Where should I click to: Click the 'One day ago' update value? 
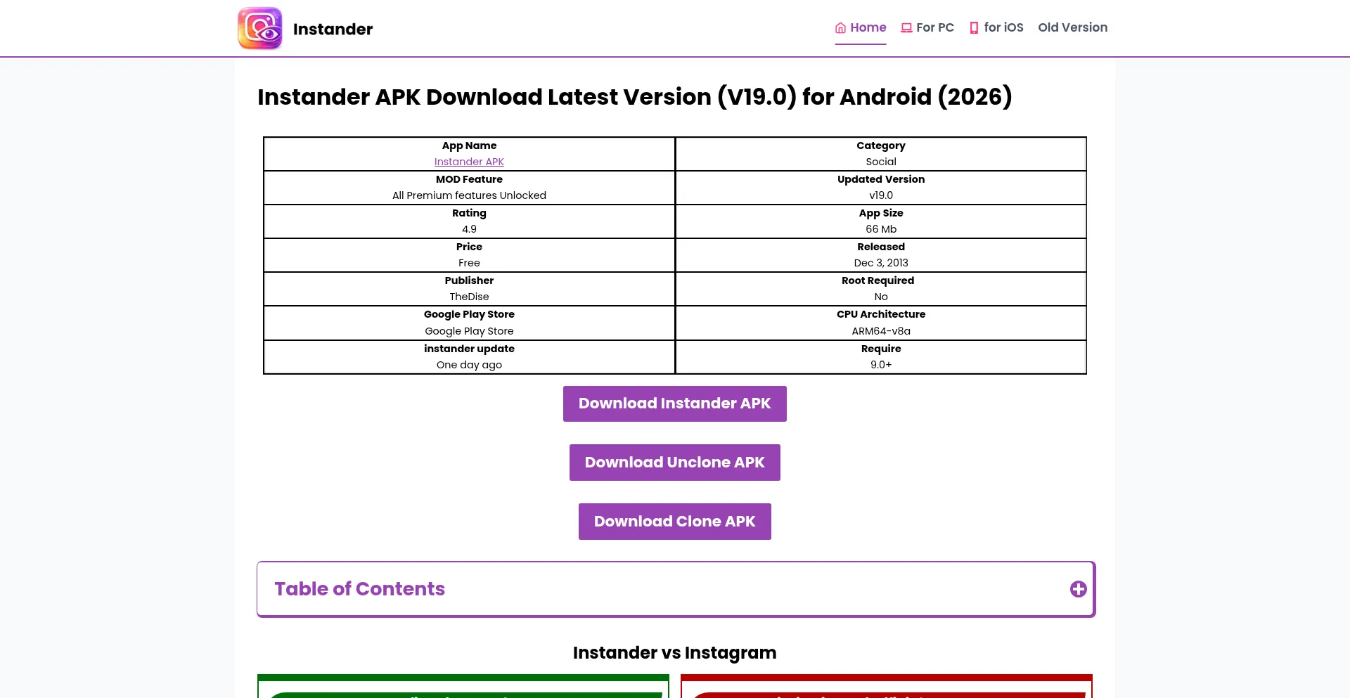(469, 365)
